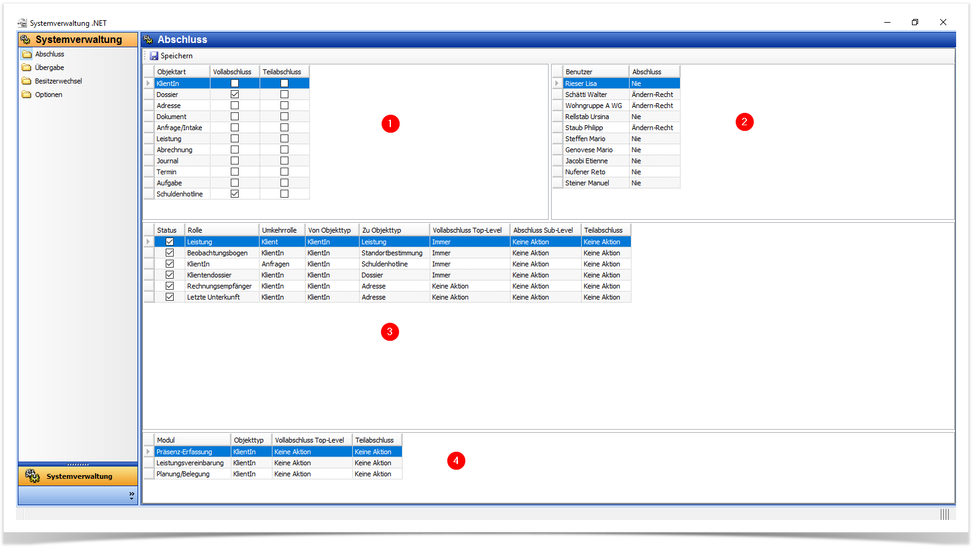Select the Jacobi Etienne user row
977x550 pixels.
616,161
